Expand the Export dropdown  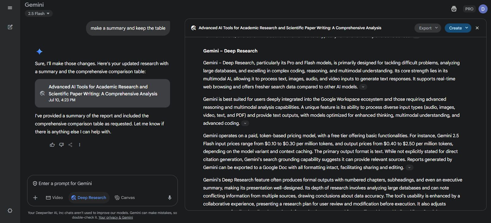[428, 28]
